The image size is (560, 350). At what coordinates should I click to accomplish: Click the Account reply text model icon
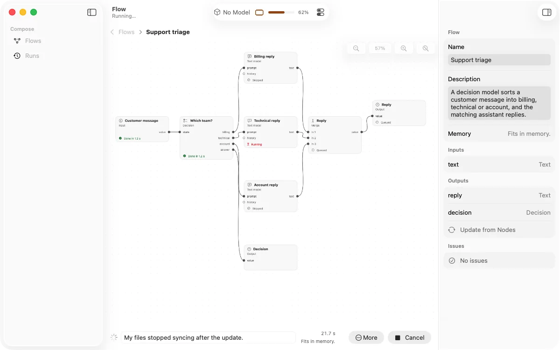[250, 185]
